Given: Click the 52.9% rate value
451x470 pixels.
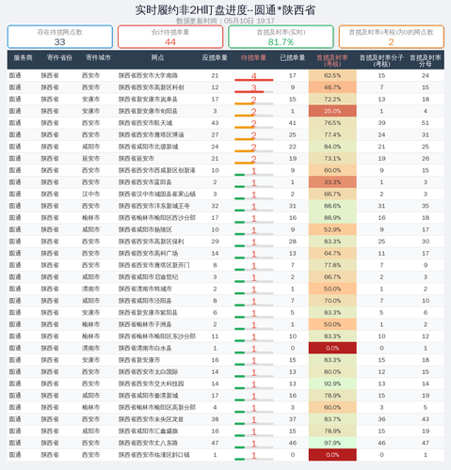Looking at the screenshot, I should 332,229.
